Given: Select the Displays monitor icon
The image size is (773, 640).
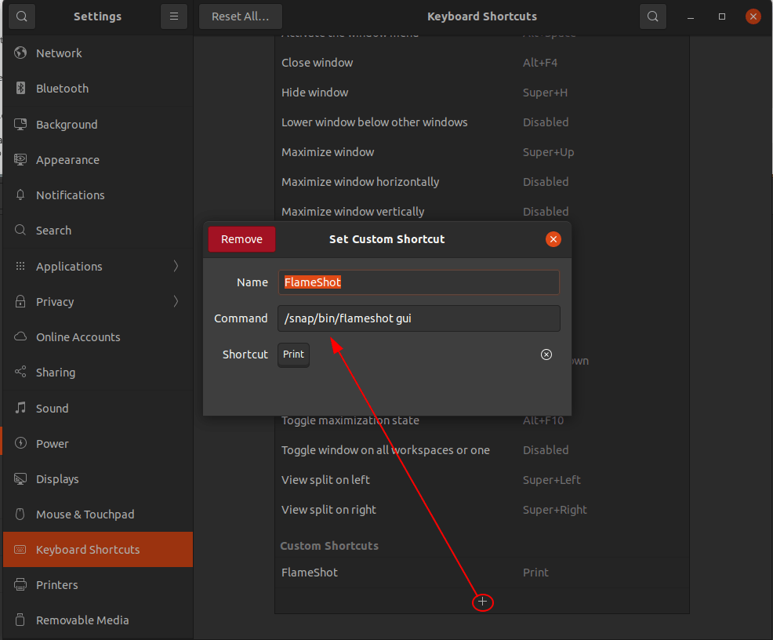Looking at the screenshot, I should click(x=19, y=478).
